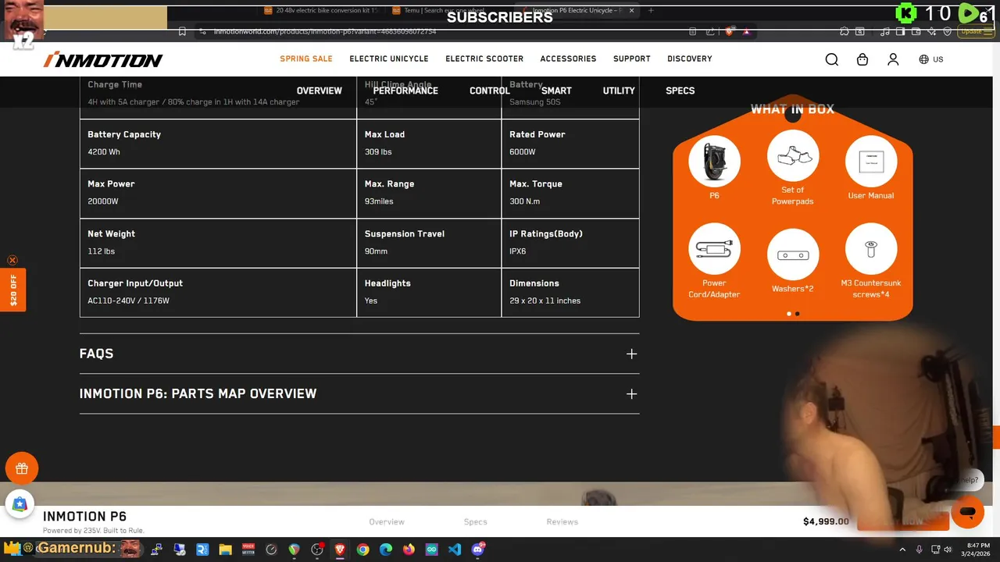Show hidden system tray icons chevron
The height and width of the screenshot is (562, 1000).
(904, 550)
